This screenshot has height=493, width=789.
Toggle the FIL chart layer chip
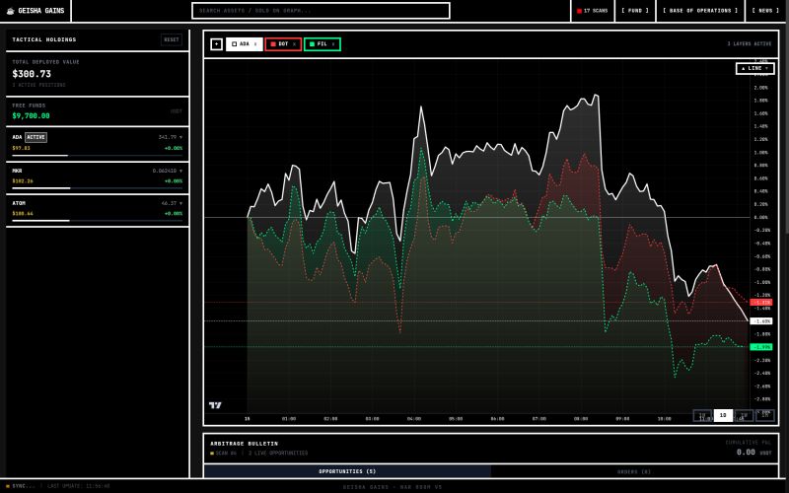pos(323,44)
